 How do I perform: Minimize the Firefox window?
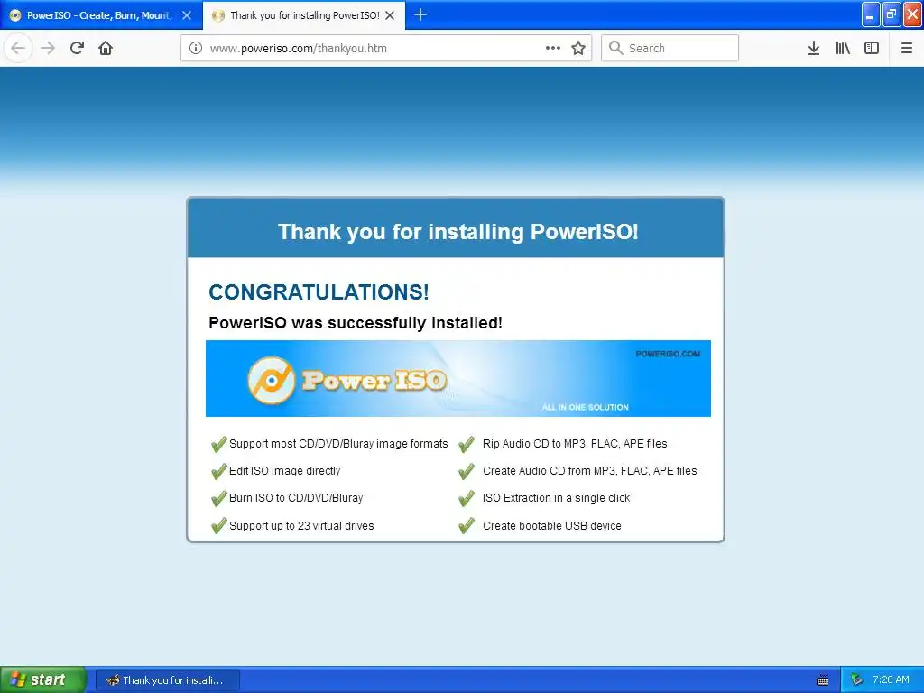871,14
